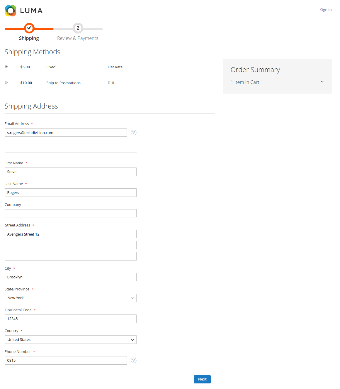Go to Review & Payments step
Screen dimensions: 340x389
click(x=78, y=38)
